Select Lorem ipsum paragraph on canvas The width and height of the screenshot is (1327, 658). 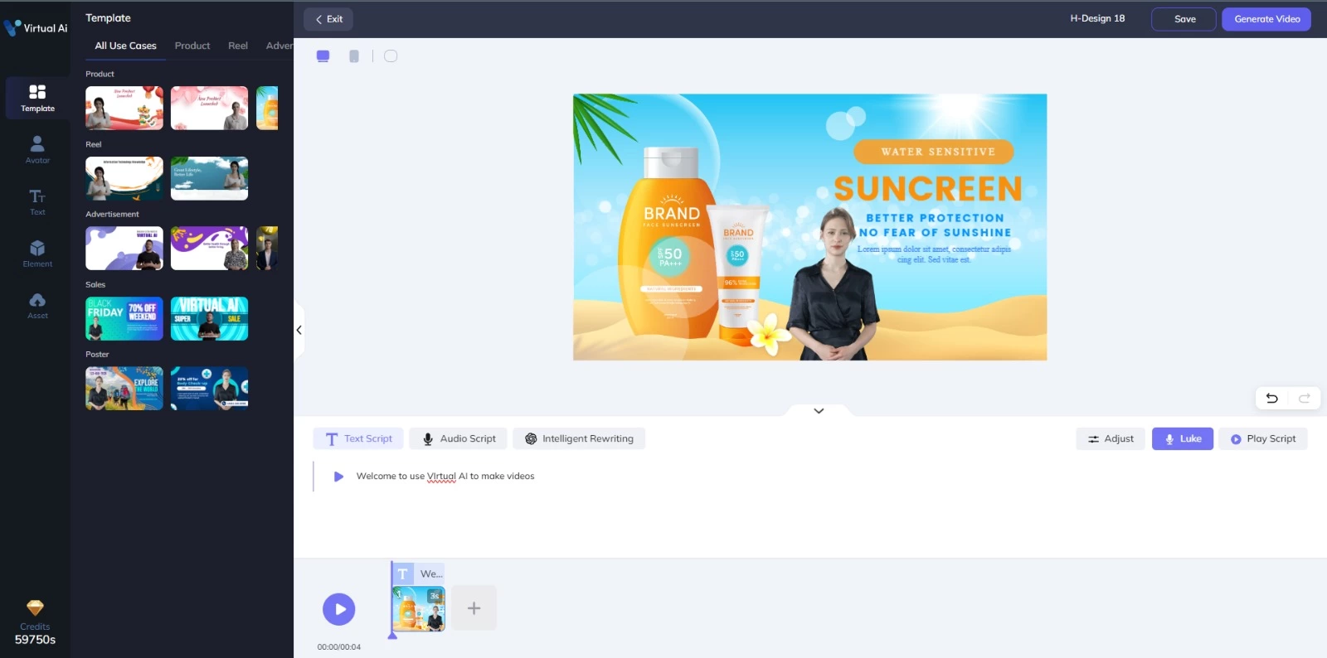coord(934,254)
